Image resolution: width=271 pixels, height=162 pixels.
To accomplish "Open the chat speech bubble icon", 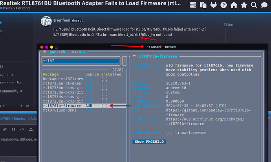I will [x=264, y=5].
